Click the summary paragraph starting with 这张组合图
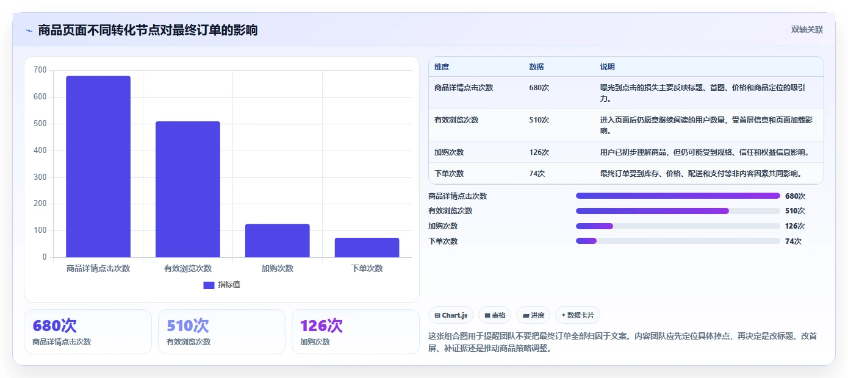Screen dimensions: 848x378 [x=622, y=343]
